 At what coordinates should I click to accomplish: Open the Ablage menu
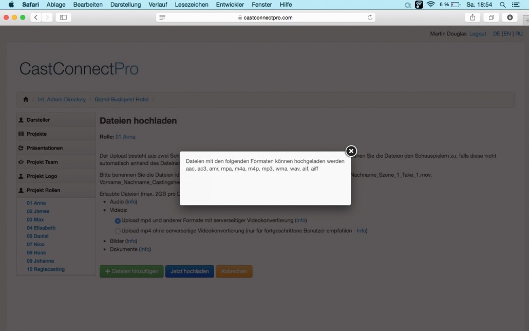(56, 5)
